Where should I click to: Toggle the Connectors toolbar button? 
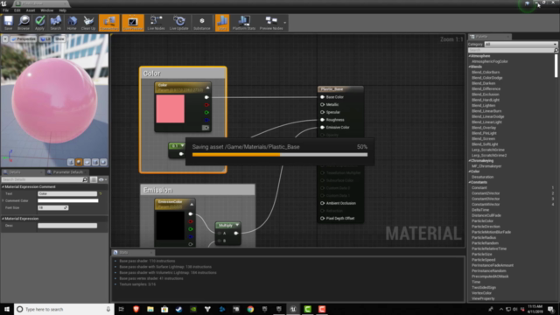point(109,23)
